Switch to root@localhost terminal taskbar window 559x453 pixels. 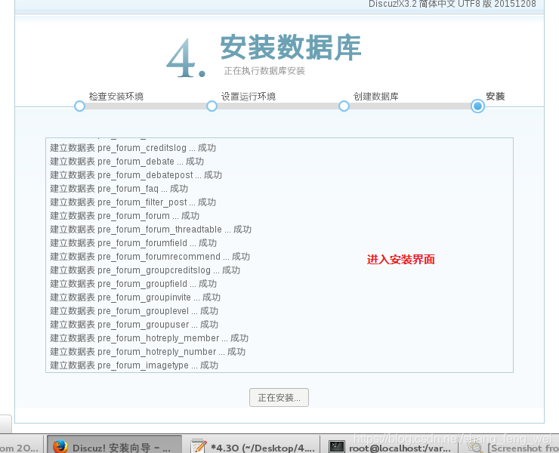(391, 445)
